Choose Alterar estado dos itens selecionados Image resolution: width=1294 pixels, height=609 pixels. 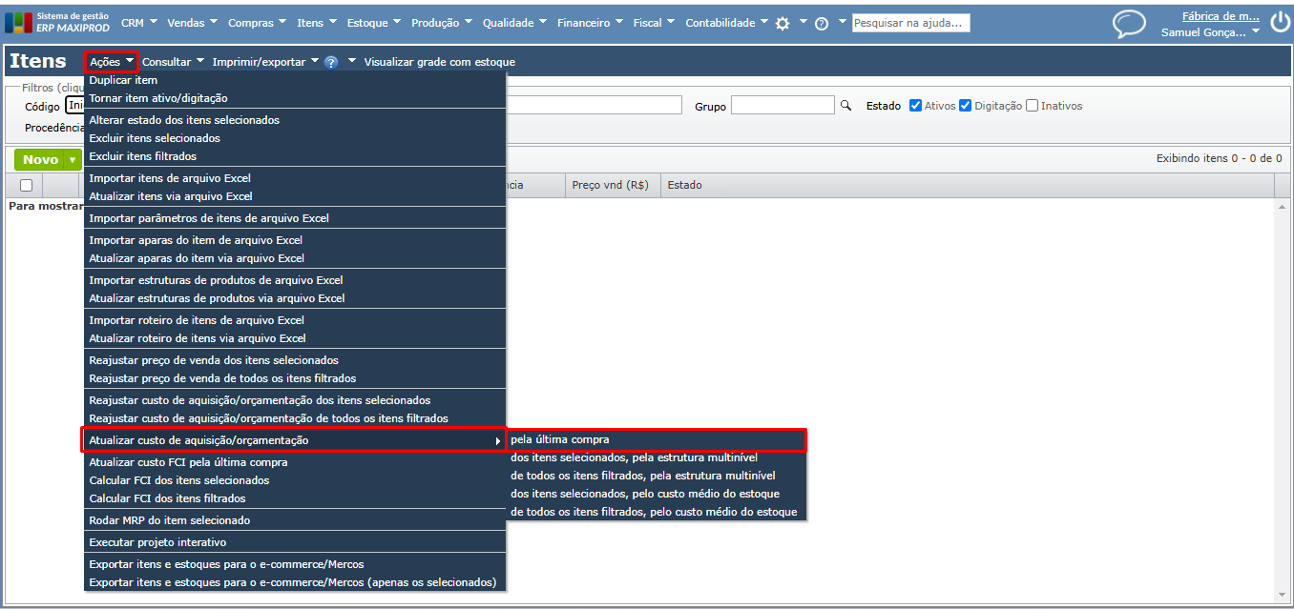coord(295,120)
